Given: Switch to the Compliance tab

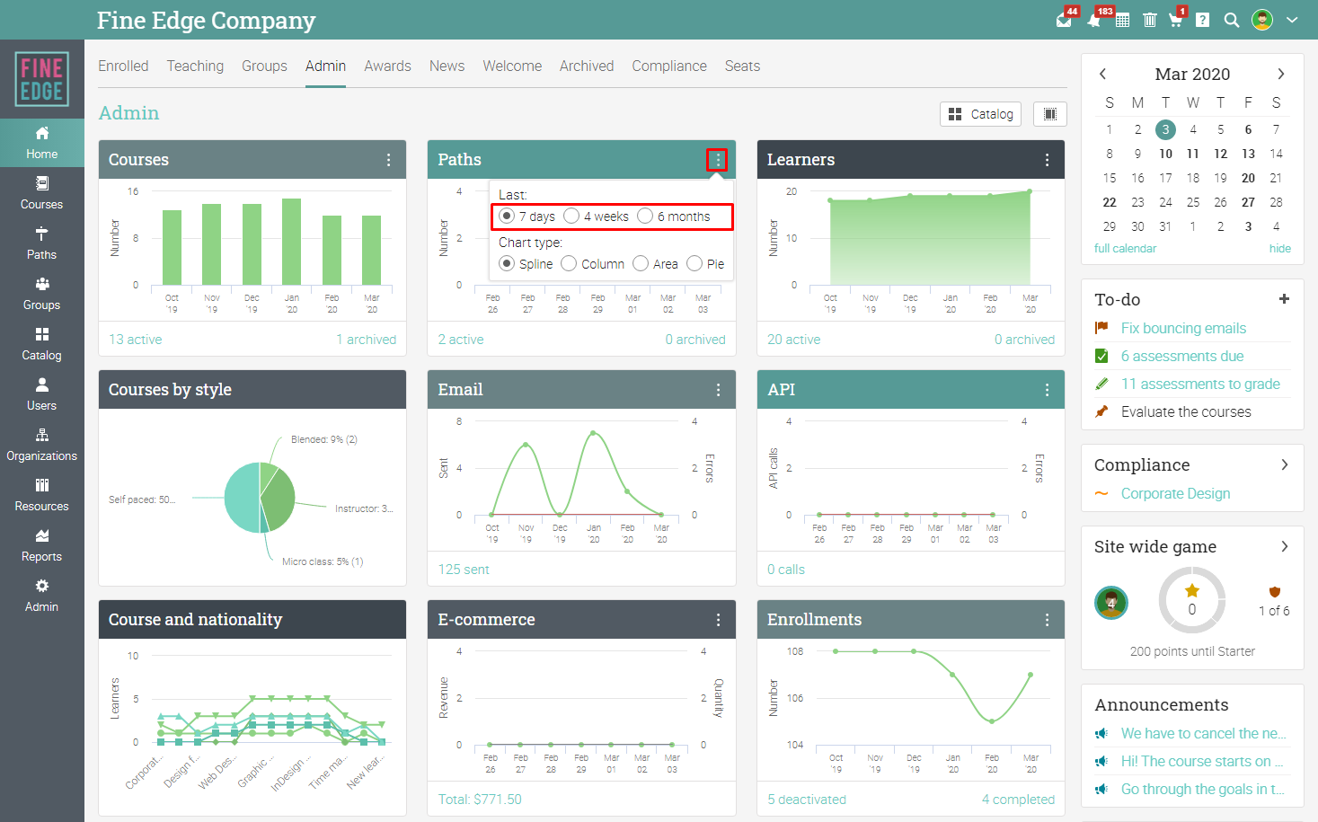Looking at the screenshot, I should [669, 66].
